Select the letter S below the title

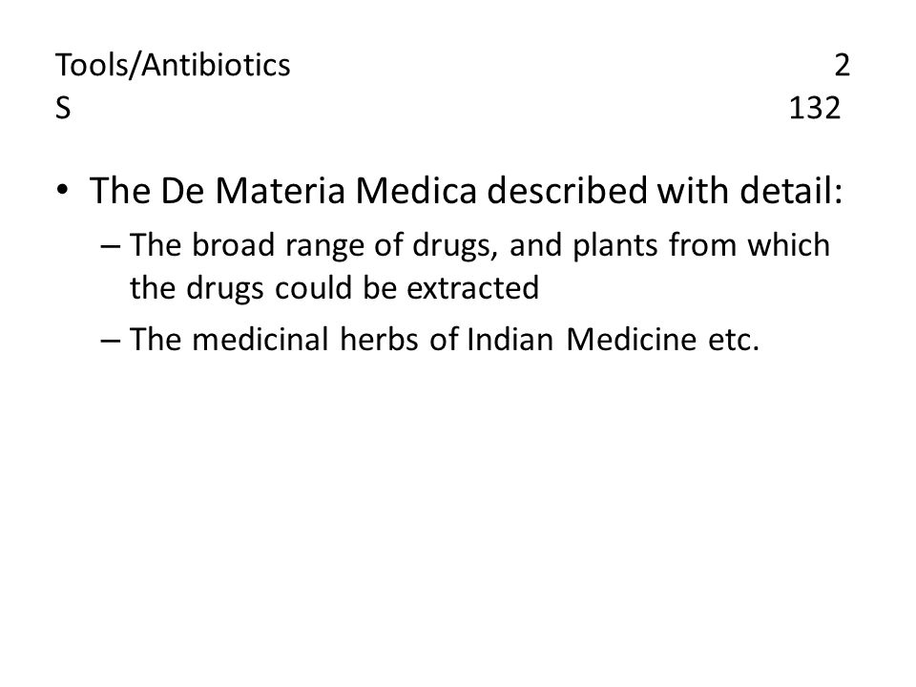pyautogui.click(x=63, y=108)
